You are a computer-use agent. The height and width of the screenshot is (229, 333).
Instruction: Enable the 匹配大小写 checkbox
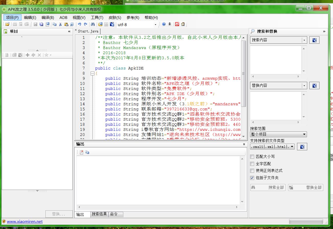tap(252, 157)
